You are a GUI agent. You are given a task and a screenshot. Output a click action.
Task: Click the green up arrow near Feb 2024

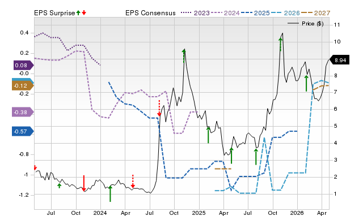pyautogui.click(x=110, y=193)
